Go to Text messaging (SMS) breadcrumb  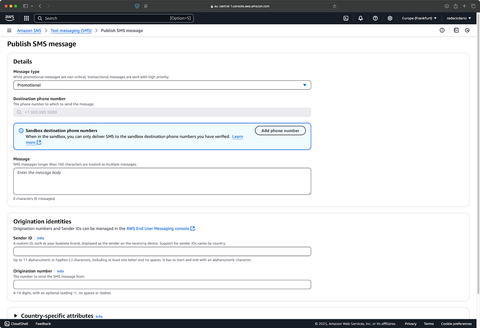tap(71, 31)
